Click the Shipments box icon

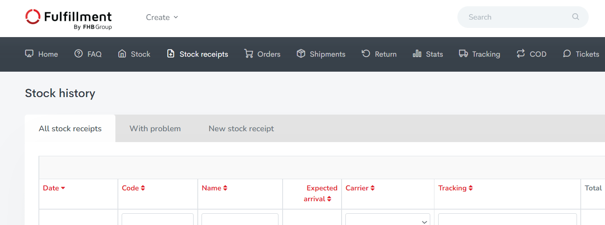point(301,54)
